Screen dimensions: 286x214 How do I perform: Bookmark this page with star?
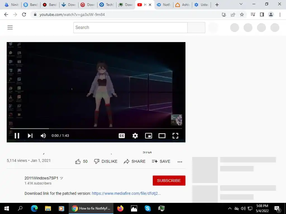click(242, 14)
